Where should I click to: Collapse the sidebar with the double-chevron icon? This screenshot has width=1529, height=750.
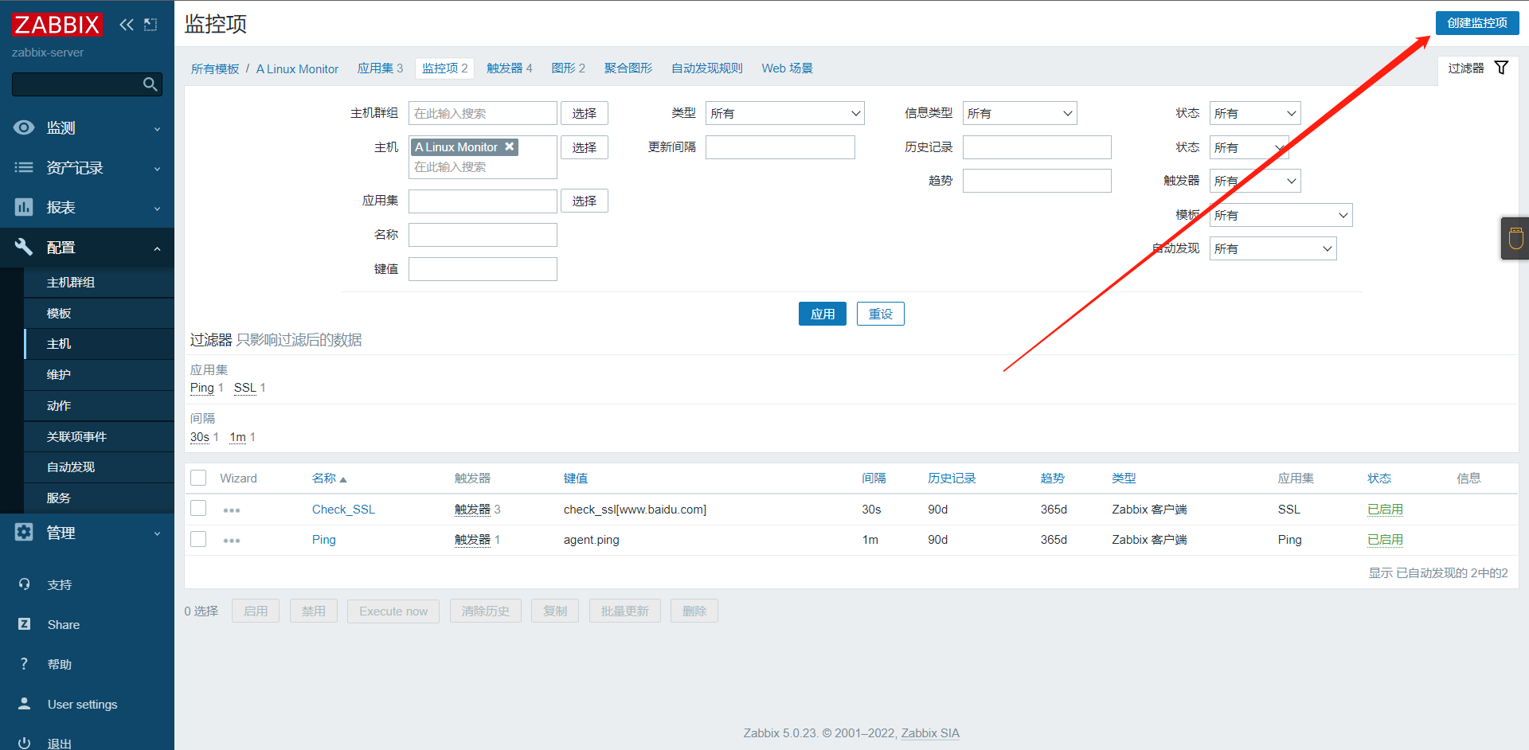tap(127, 25)
